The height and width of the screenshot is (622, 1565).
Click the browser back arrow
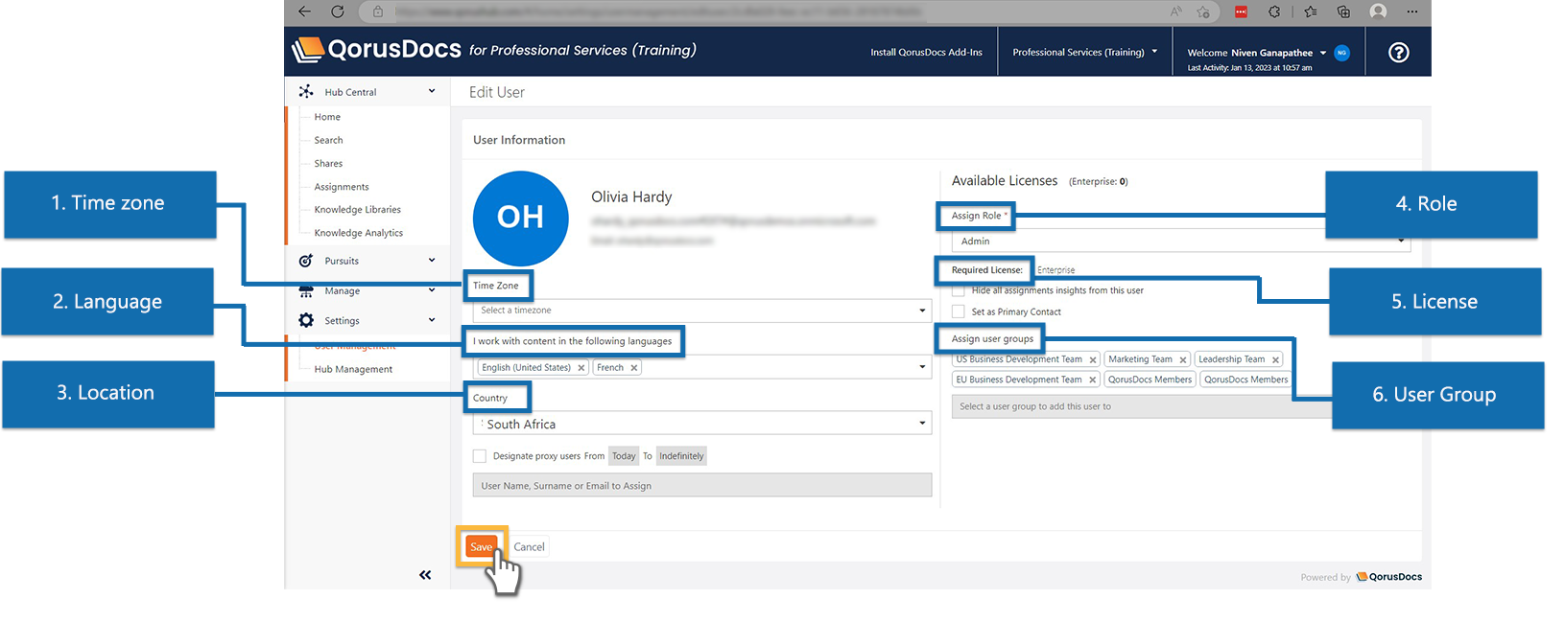coord(304,12)
